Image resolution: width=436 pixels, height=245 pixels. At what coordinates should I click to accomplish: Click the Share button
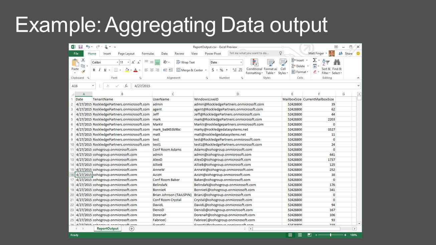tap(346, 53)
